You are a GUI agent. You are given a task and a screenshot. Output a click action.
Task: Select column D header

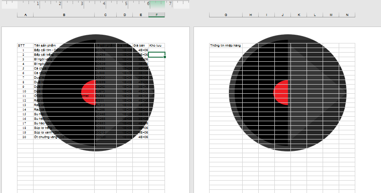pyautogui.click(x=125, y=15)
